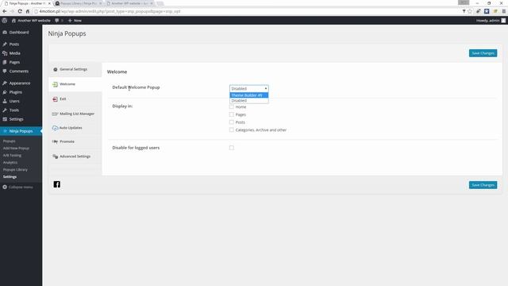Choose Theme Builder option in dropdown list
Screen dimensions: 508x286
point(248,95)
